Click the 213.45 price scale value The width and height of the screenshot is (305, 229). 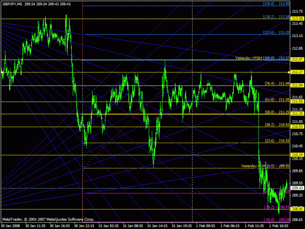pyautogui.click(x=297, y=23)
